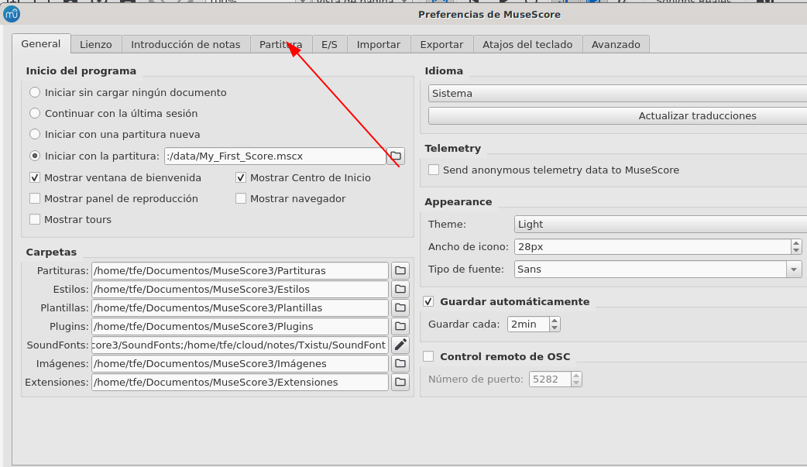Enable 'Control remoto de OSC' checkbox
Viewport: 807px width, 467px height.
tap(428, 356)
